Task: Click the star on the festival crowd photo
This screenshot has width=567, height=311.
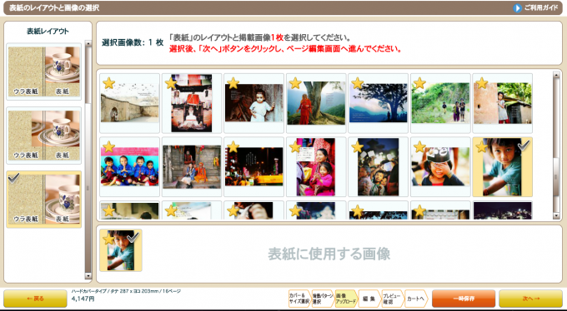Action: [357, 146]
